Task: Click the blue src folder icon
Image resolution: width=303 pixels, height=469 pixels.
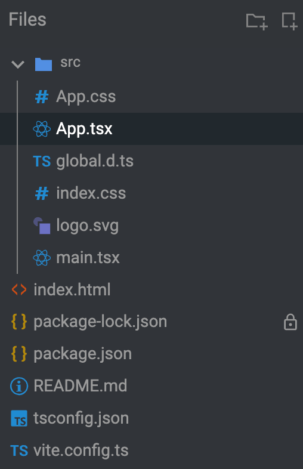Action: [x=44, y=64]
